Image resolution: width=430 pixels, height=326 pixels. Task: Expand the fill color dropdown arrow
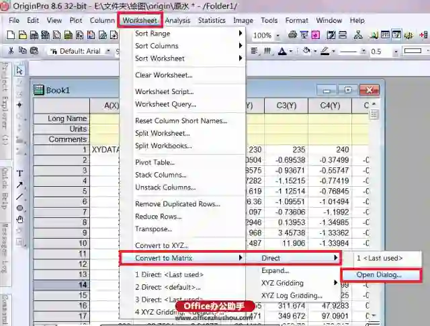pyautogui.click(x=315, y=51)
